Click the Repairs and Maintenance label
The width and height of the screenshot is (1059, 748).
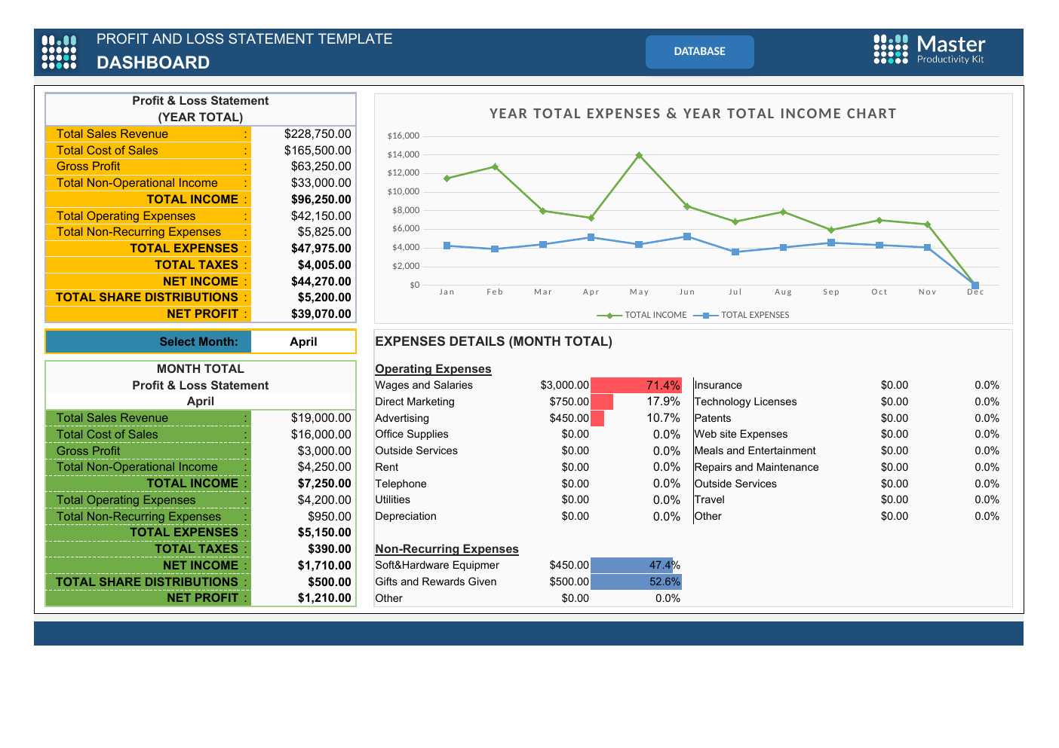coord(757,468)
